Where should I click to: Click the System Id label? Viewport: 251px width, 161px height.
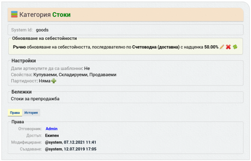point(22,30)
